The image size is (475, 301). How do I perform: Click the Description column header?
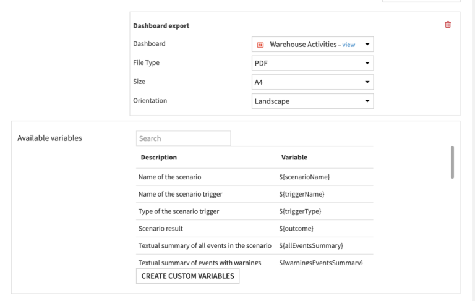(159, 158)
